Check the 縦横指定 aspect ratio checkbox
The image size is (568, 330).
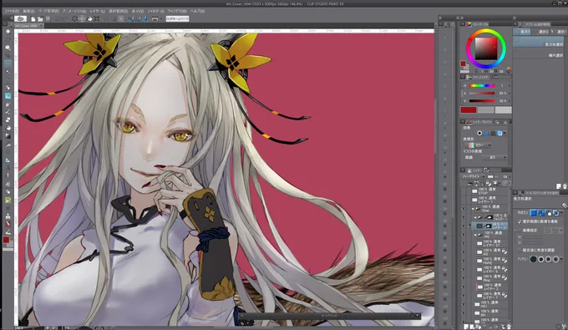(519, 231)
